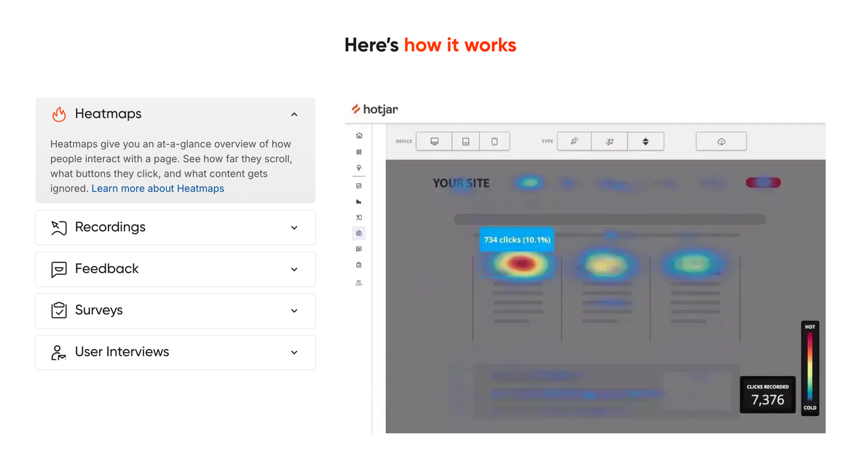Click the cloud download button

pyautogui.click(x=721, y=142)
